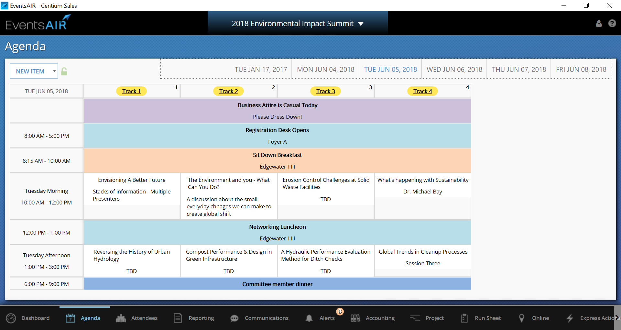Open The Environment and you session

tap(229, 196)
